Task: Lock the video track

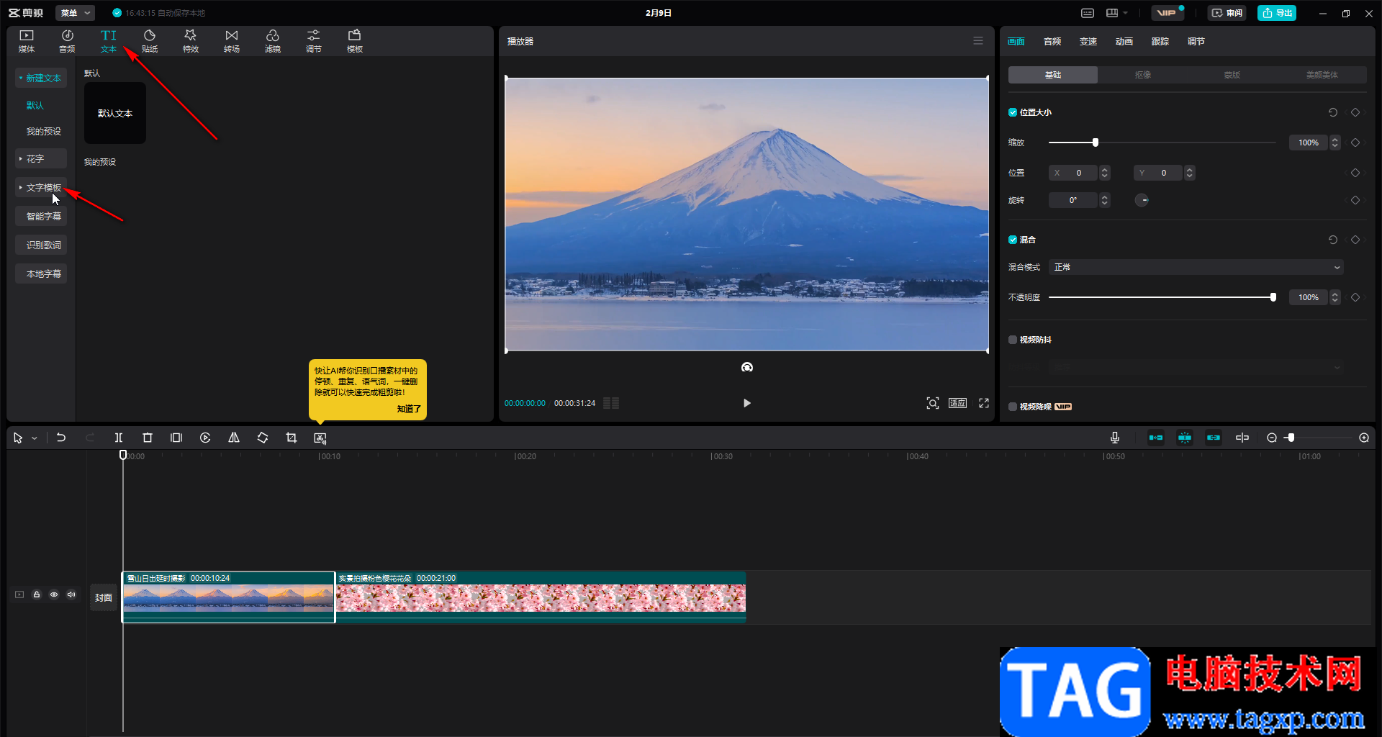Action: (x=37, y=594)
